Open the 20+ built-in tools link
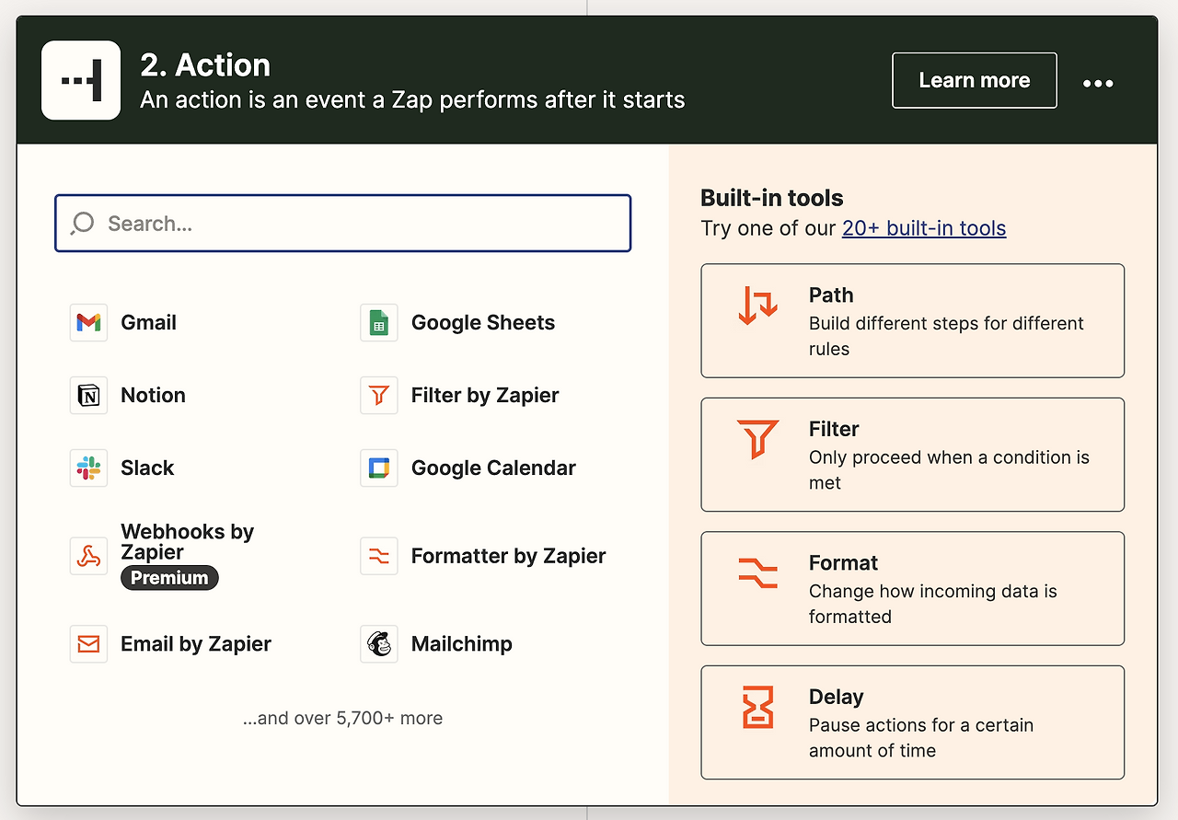Screen dimensions: 1178x820 pyautogui.click(x=924, y=228)
